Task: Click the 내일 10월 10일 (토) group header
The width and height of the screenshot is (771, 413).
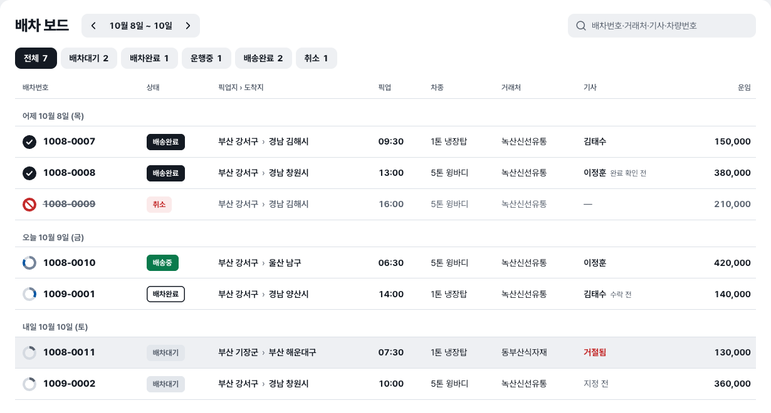Action: 55,327
